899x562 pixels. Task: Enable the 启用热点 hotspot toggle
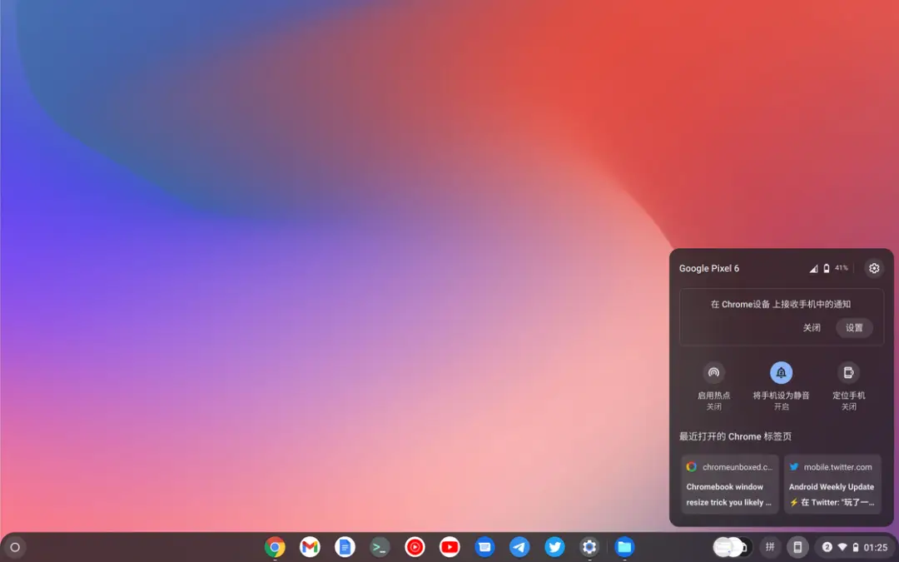coord(714,372)
